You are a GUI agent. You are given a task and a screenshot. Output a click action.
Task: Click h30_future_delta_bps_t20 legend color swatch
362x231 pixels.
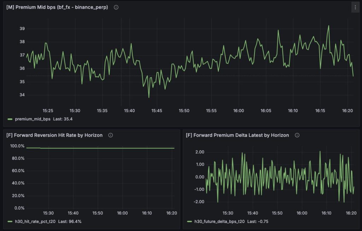[189, 221]
